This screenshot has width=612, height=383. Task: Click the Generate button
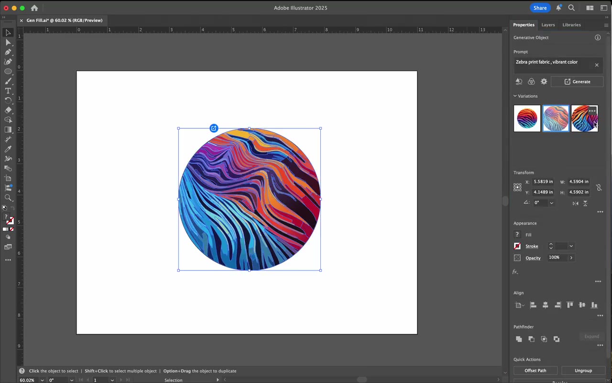tap(577, 82)
